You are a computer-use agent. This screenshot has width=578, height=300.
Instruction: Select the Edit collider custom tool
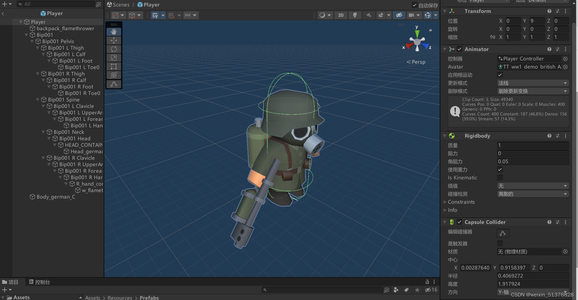point(114,84)
